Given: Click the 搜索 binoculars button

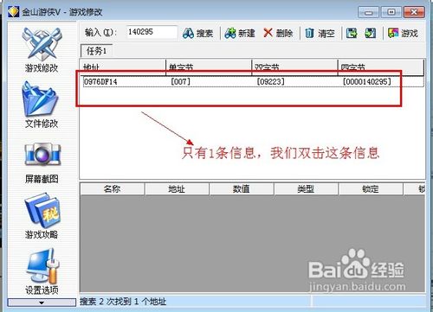Looking at the screenshot, I should 198,34.
